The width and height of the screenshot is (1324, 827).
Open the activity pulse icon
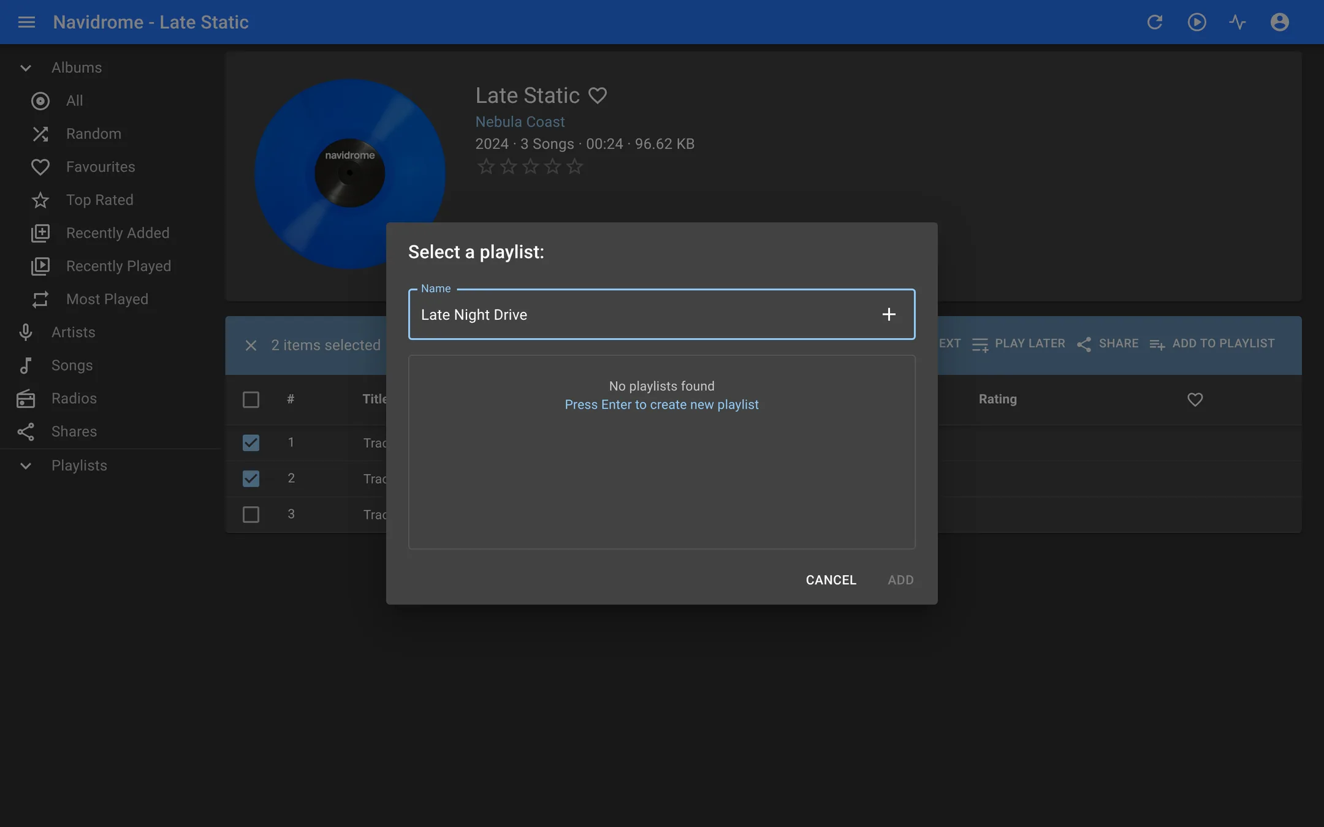[x=1238, y=22]
